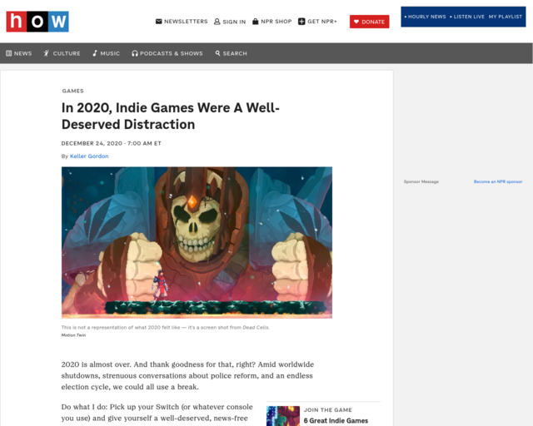Open the SEARCH menu item

pyautogui.click(x=235, y=53)
